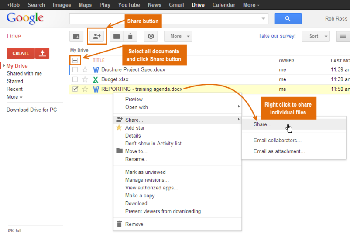Open Calendar from the top bar
This screenshot has height=234, width=350.
pos(224,5)
